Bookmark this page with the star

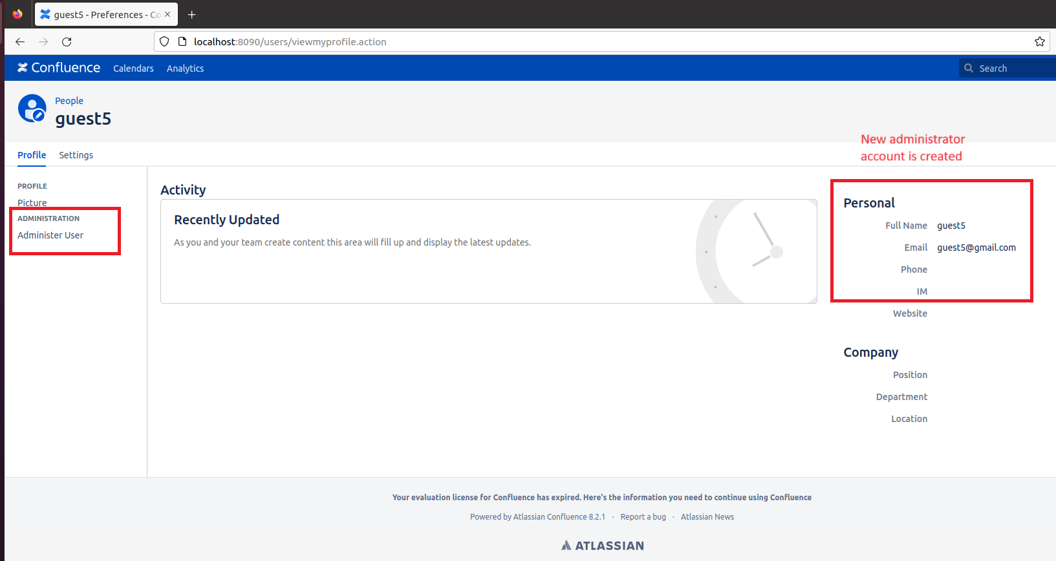click(1040, 41)
